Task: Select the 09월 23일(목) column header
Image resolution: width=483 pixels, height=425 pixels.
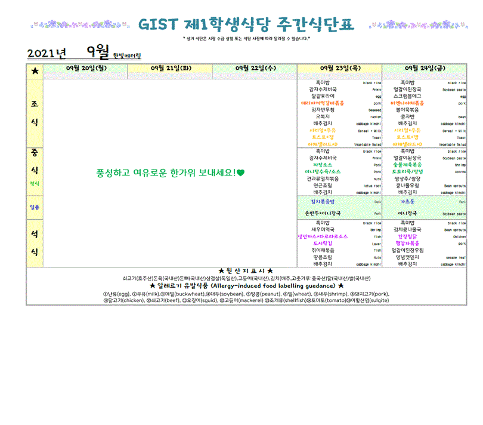Action: [340, 69]
